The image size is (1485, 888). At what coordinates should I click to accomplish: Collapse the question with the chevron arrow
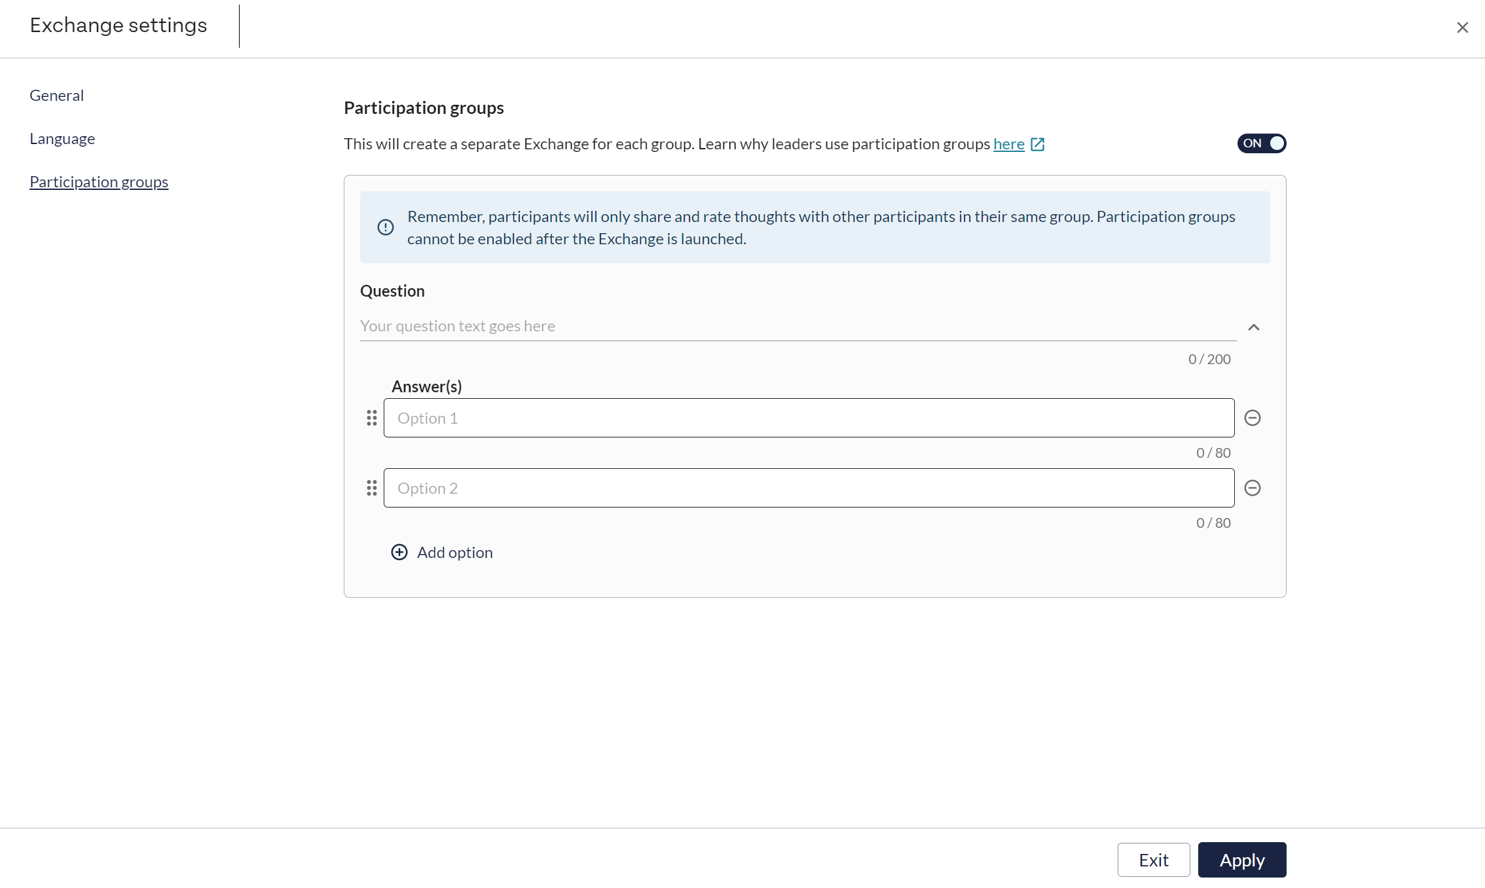coord(1253,327)
